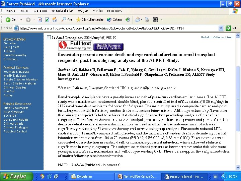Open the MeSH Database link

point(15,75)
